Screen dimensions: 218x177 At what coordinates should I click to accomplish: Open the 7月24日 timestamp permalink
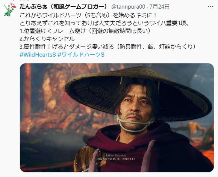[160, 7]
